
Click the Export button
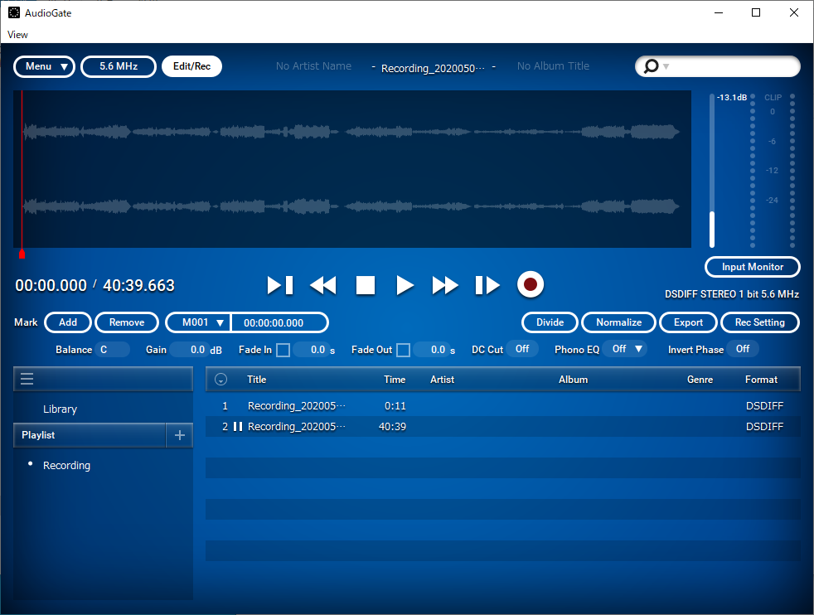[688, 322]
